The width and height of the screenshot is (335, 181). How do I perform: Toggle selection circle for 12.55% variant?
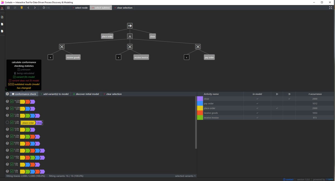tap(7, 108)
